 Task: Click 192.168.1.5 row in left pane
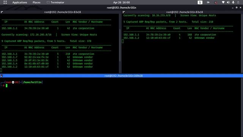47,61
